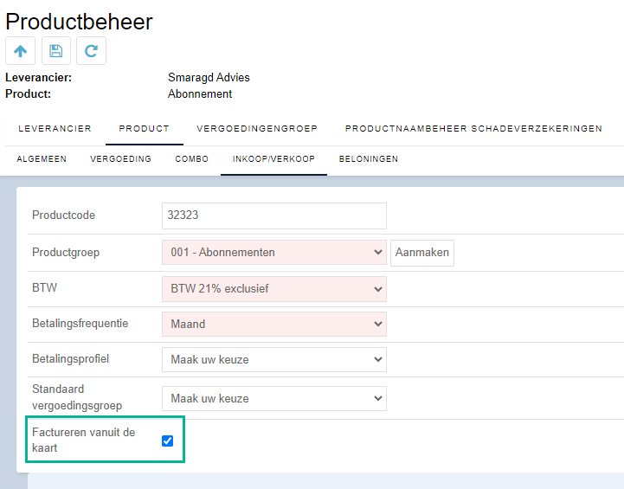Open the Combo subtab
The height and width of the screenshot is (489, 624).
(x=192, y=158)
